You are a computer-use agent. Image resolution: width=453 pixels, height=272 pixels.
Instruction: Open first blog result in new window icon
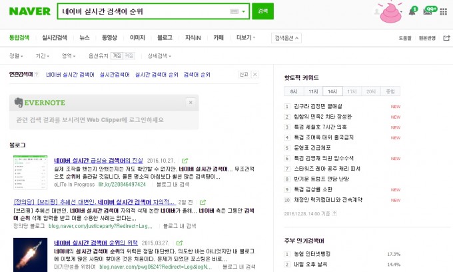185,161
